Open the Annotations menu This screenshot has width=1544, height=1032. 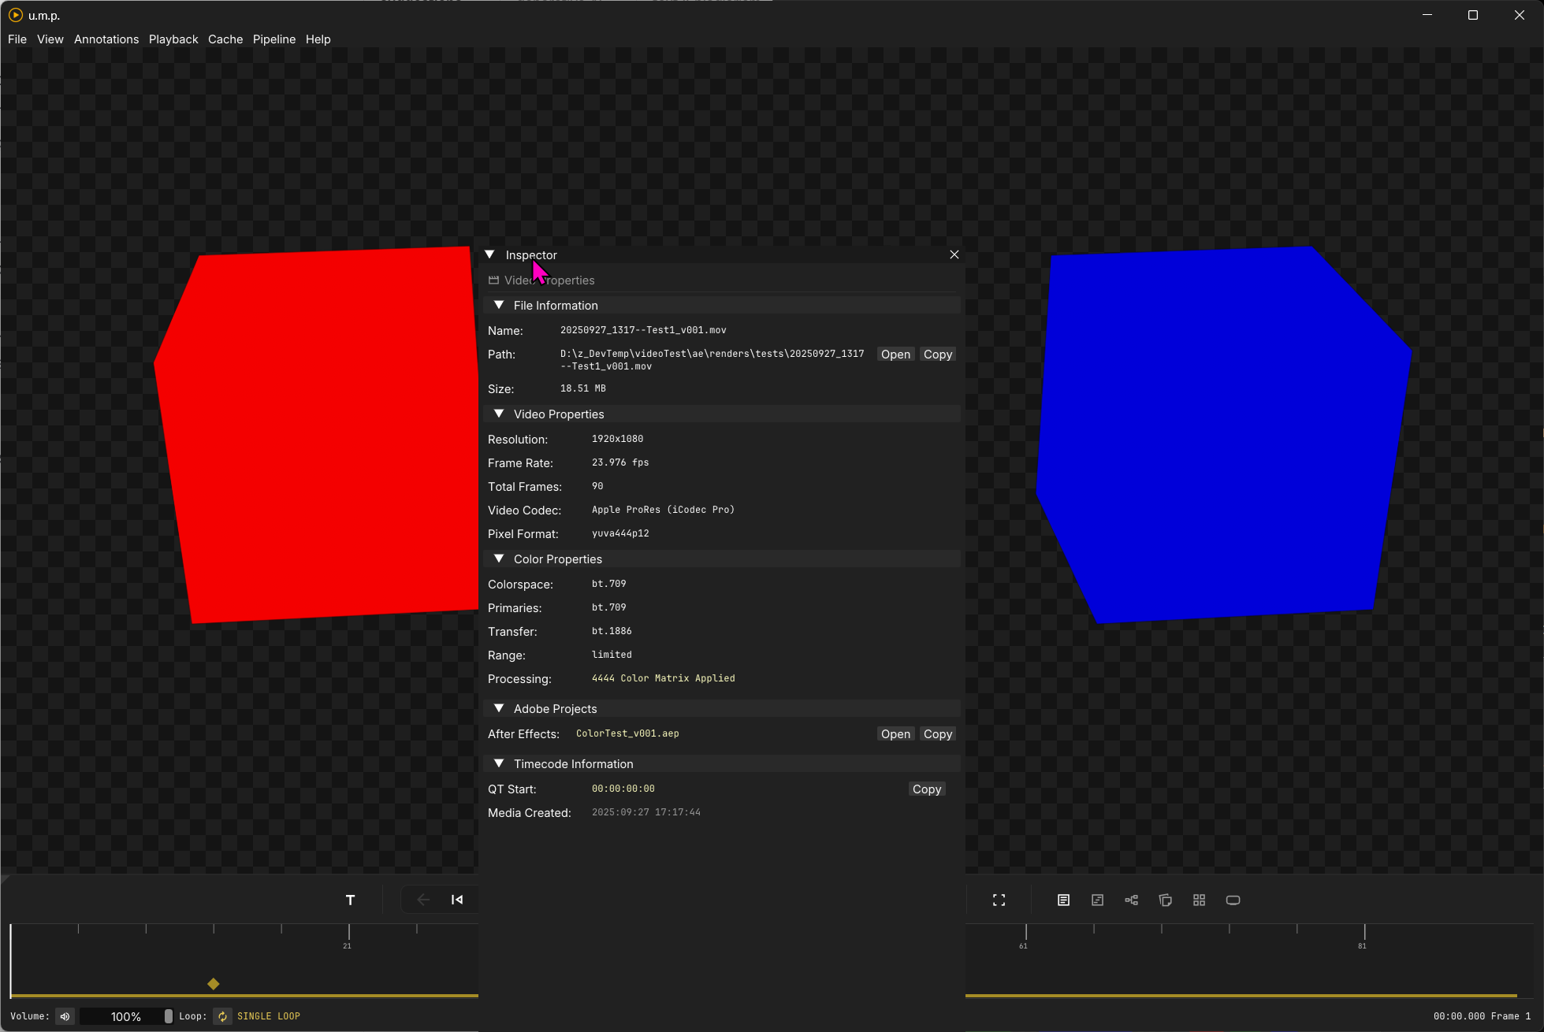point(106,39)
